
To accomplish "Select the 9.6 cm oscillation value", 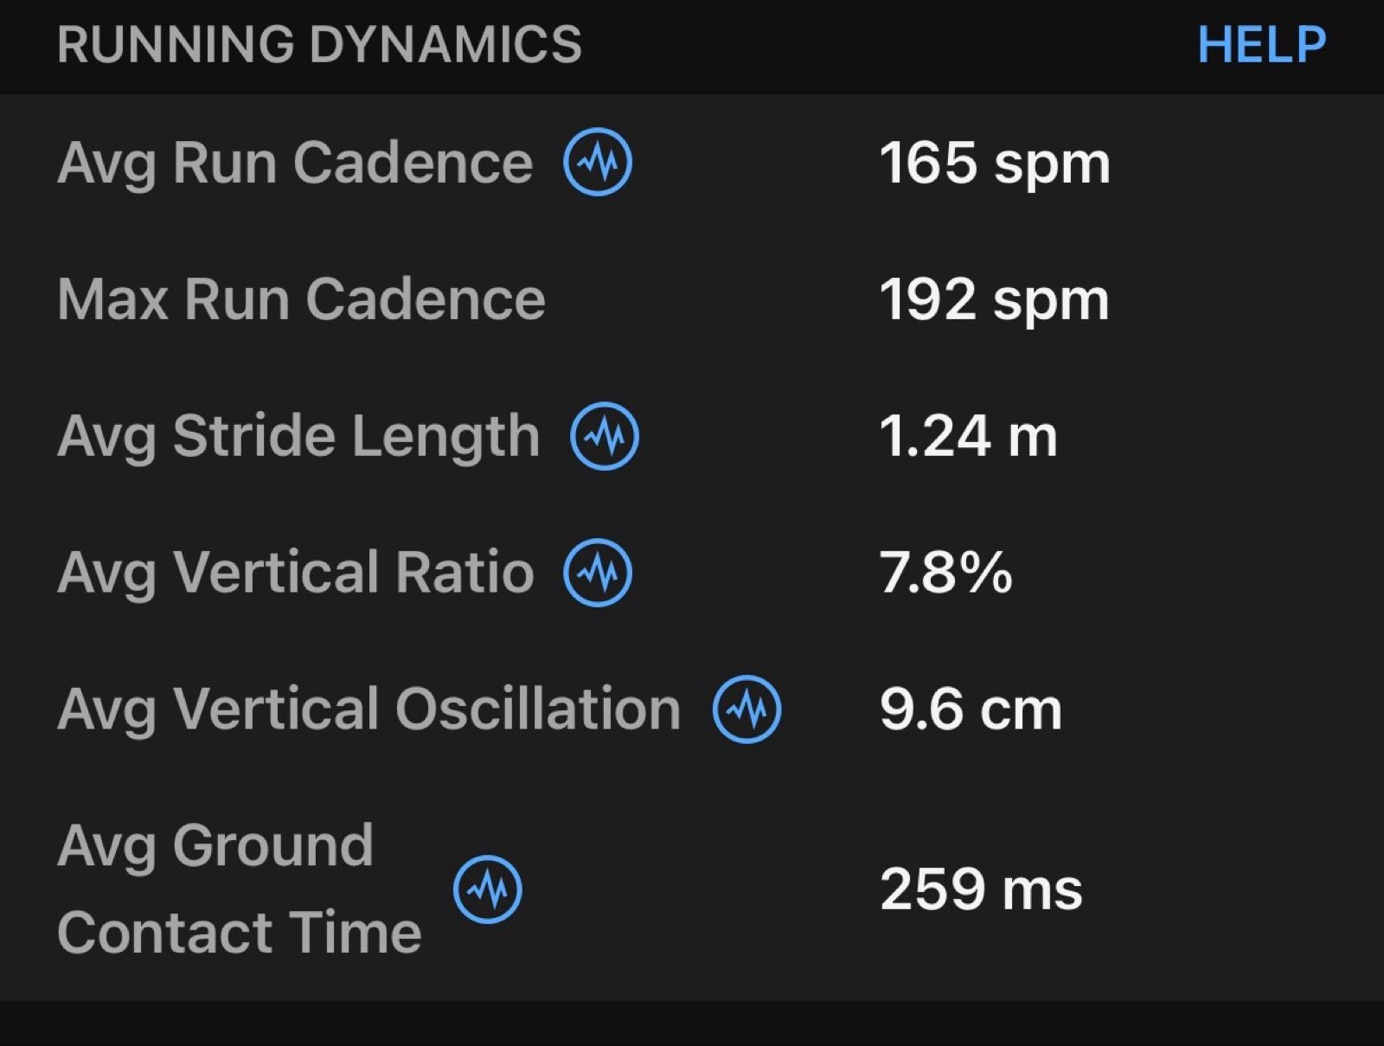I will click(971, 709).
